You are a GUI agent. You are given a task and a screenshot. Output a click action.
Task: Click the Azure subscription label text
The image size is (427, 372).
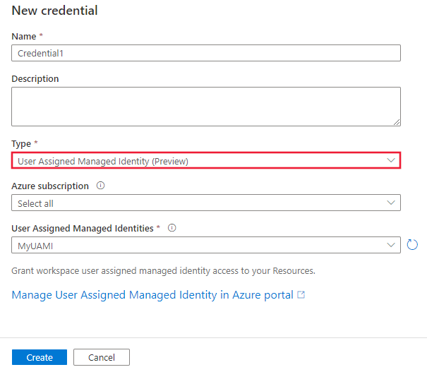point(50,186)
